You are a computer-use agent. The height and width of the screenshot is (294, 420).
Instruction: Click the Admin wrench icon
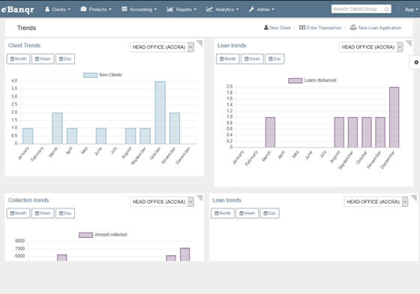[251, 9]
